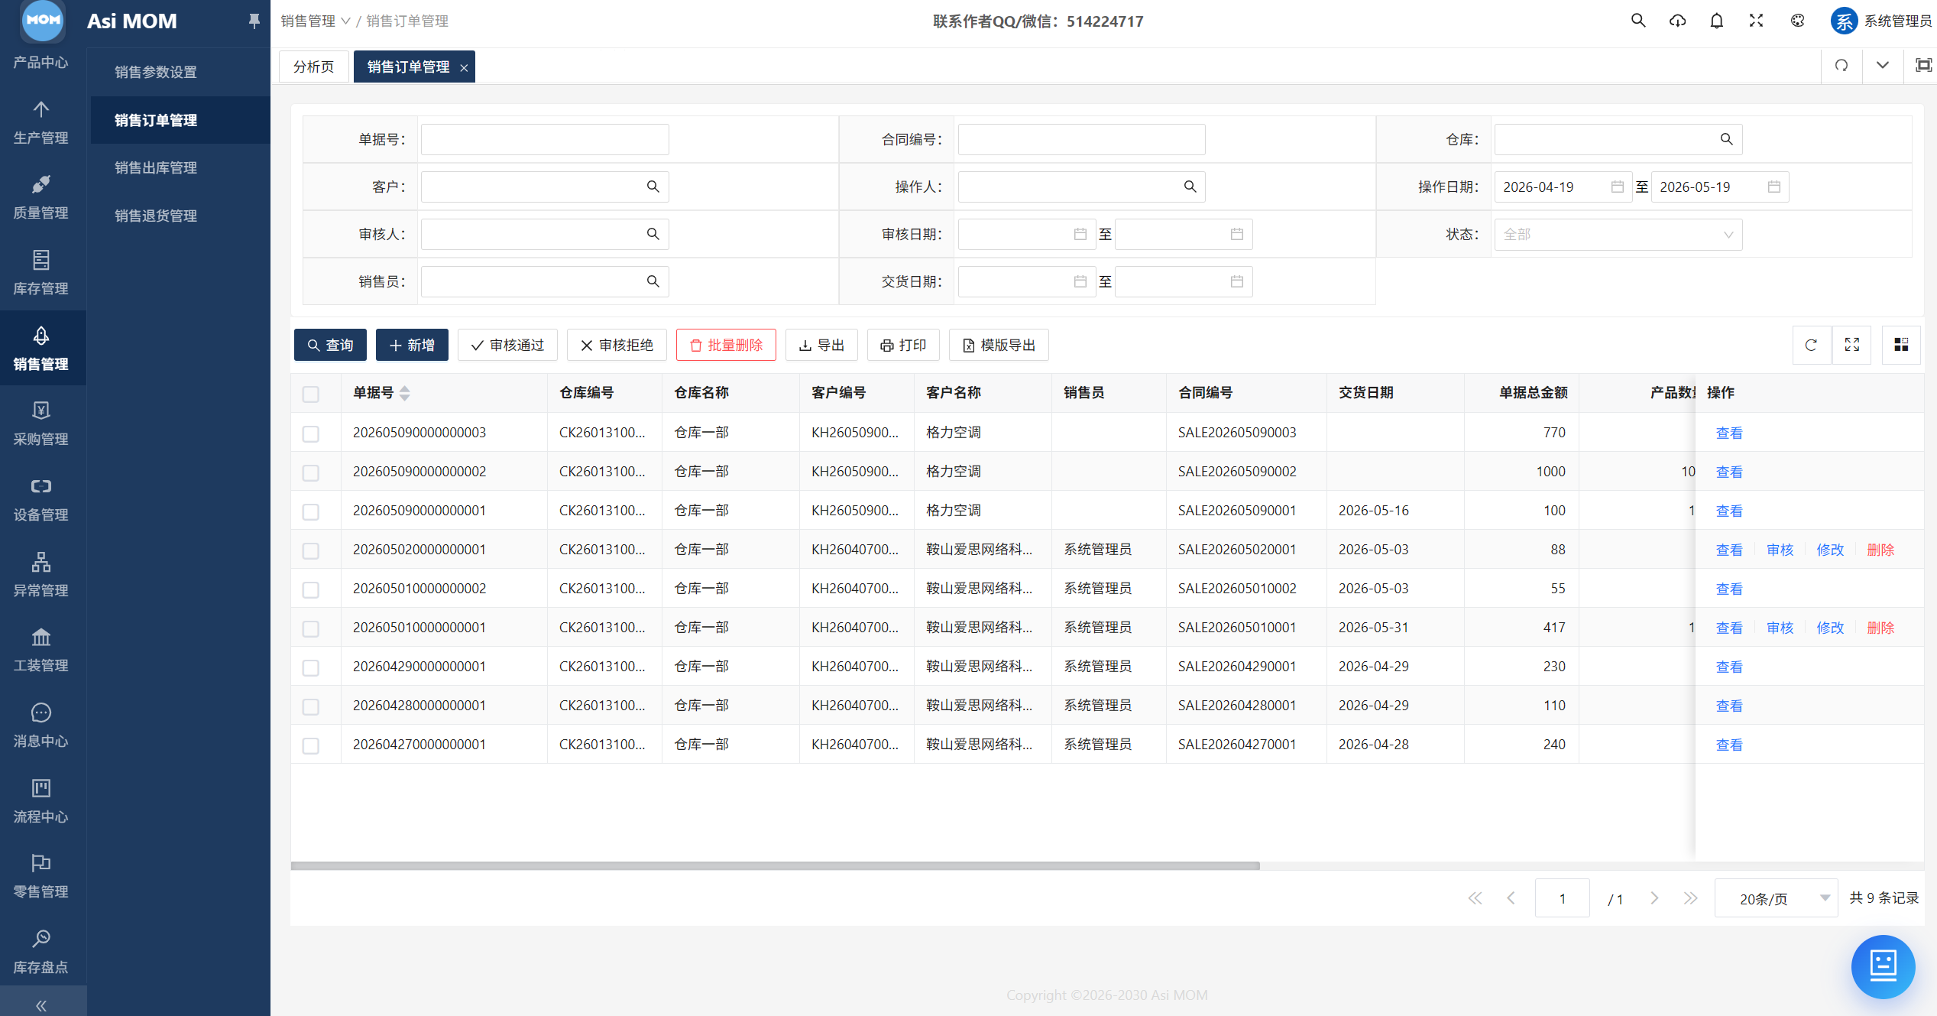This screenshot has height=1016, width=1937.
Task: Switch to the 分析页 tab
Action: pos(313,67)
